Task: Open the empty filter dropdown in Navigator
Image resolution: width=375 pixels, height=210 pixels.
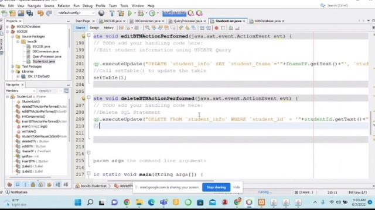Action: [50, 91]
